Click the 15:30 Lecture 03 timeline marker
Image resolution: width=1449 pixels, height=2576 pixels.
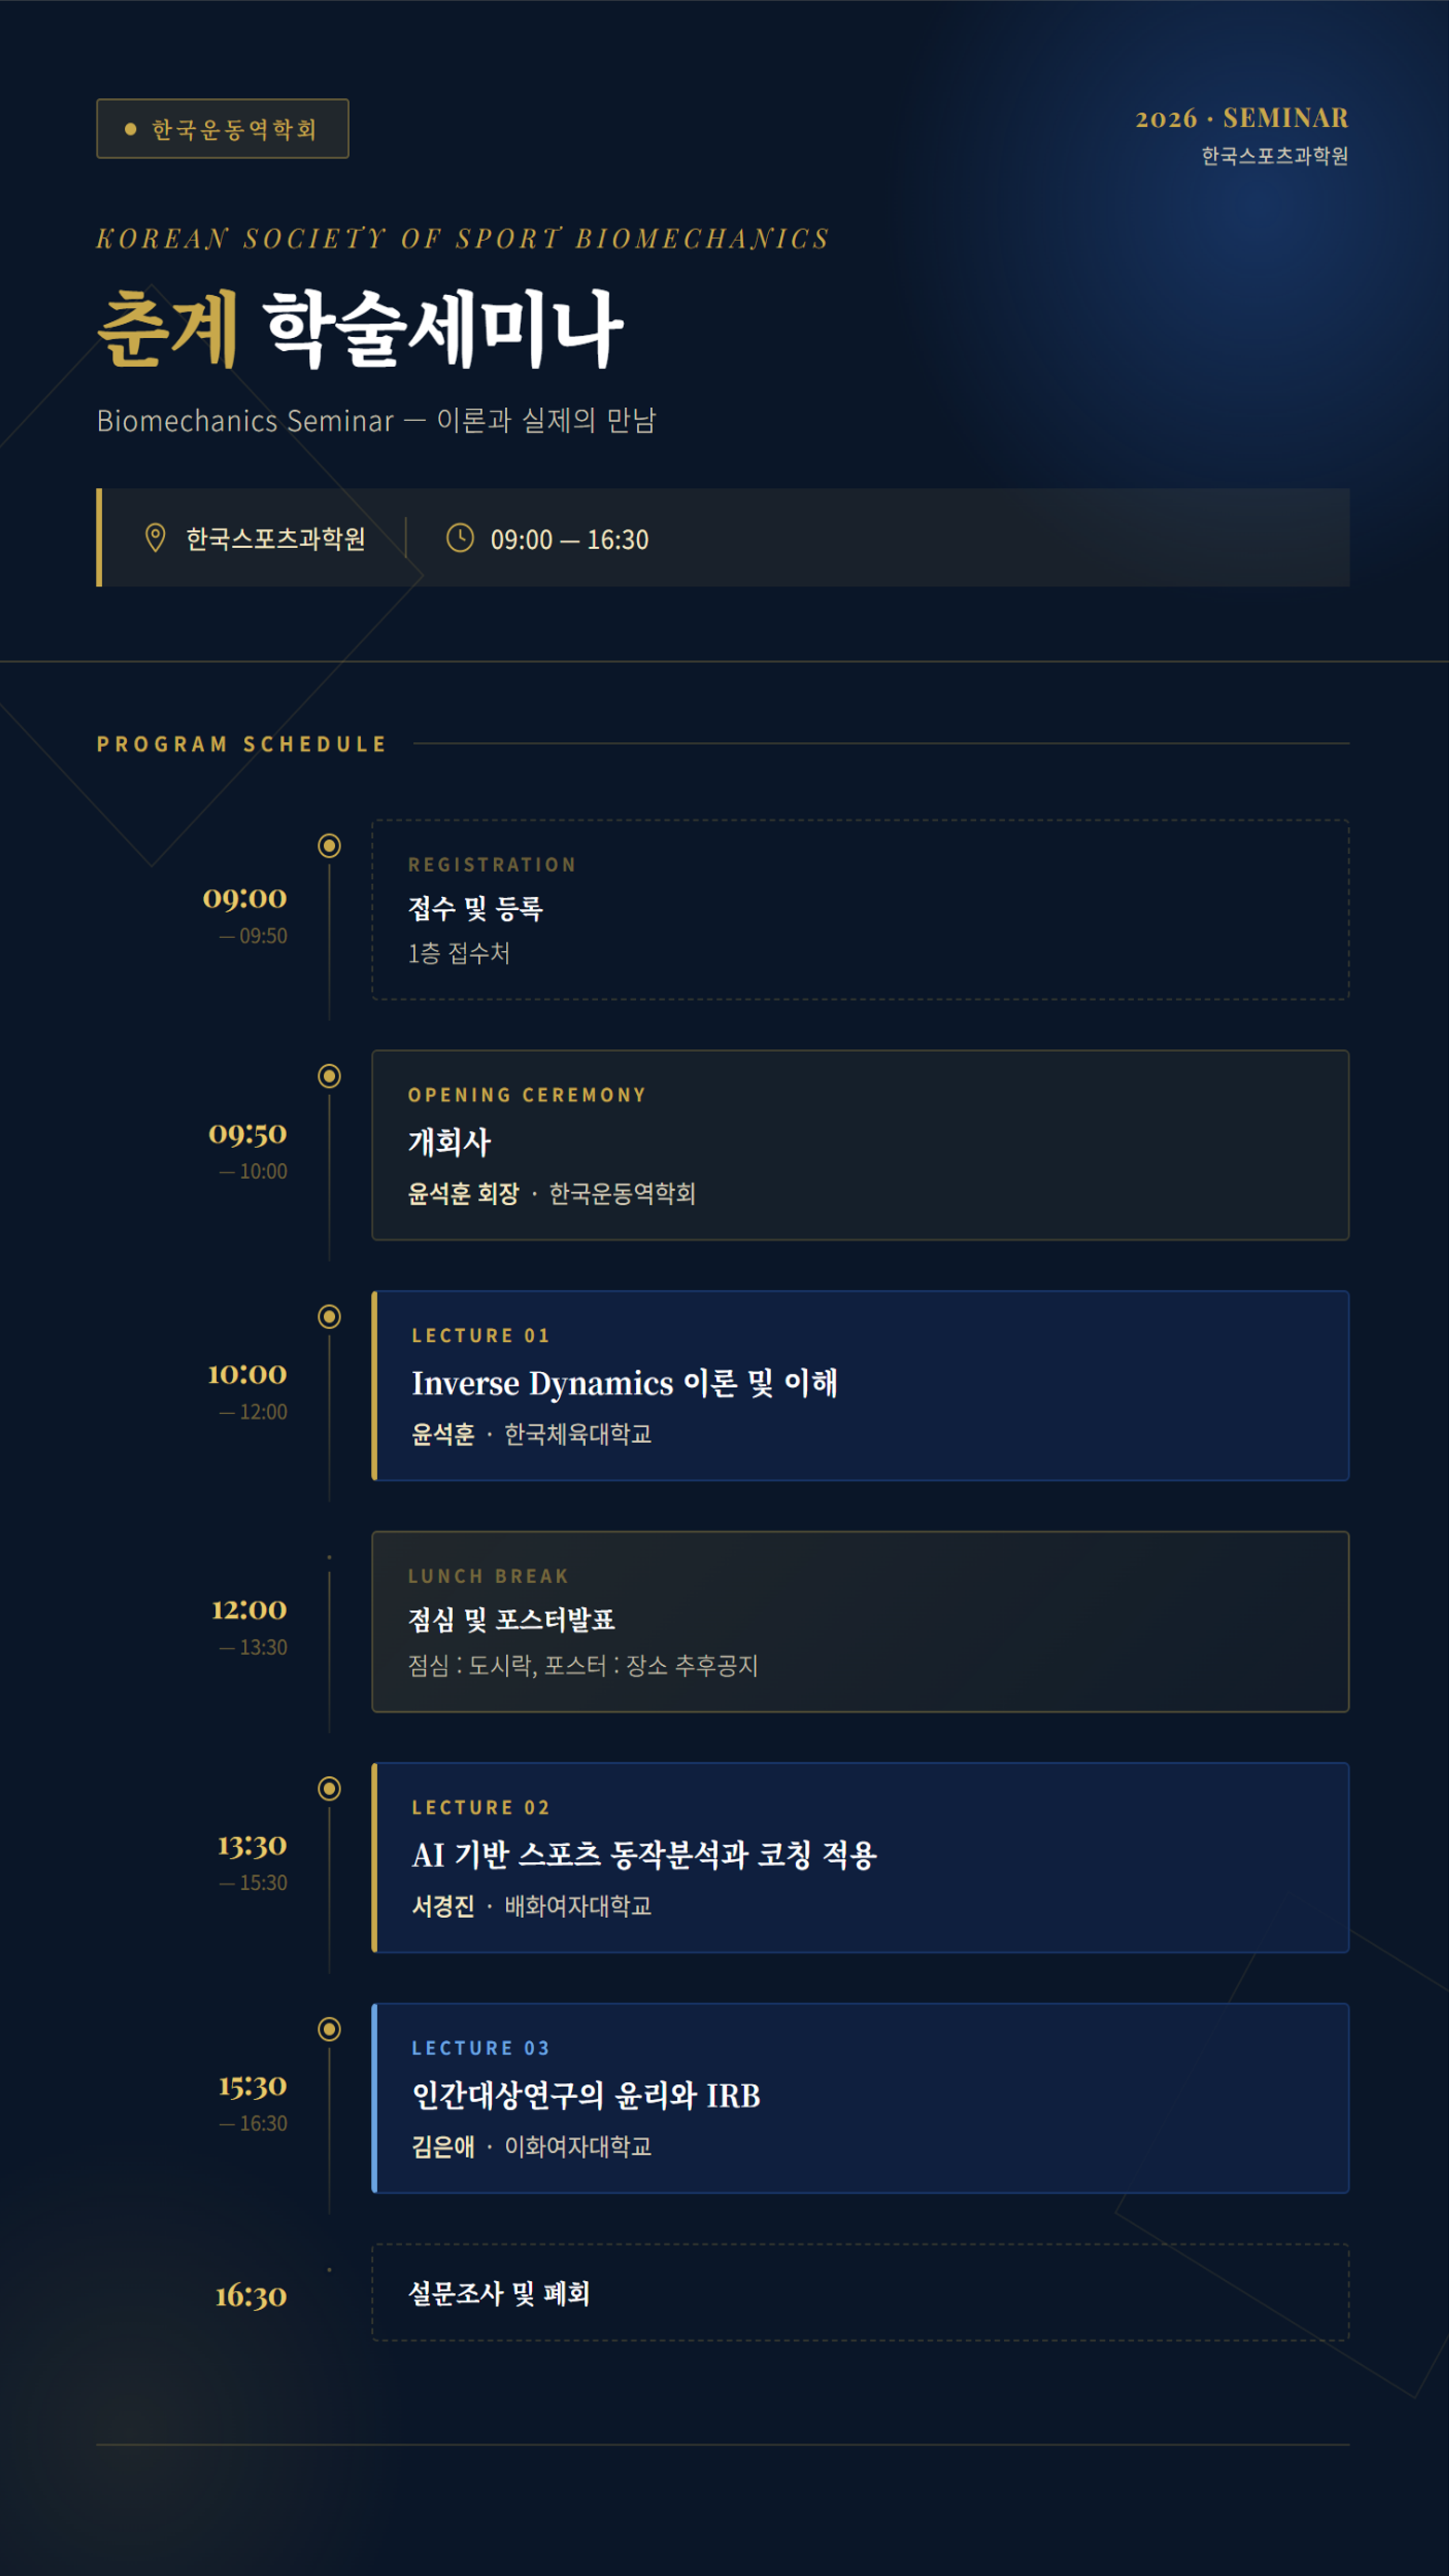tap(329, 2029)
